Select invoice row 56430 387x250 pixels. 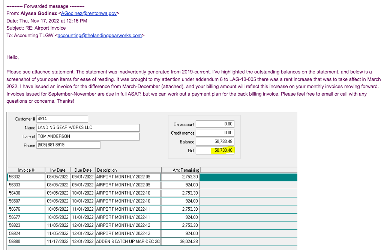pos(26,193)
